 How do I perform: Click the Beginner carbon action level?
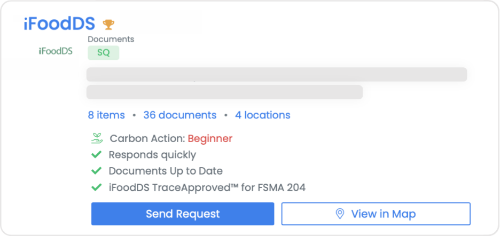coord(210,138)
